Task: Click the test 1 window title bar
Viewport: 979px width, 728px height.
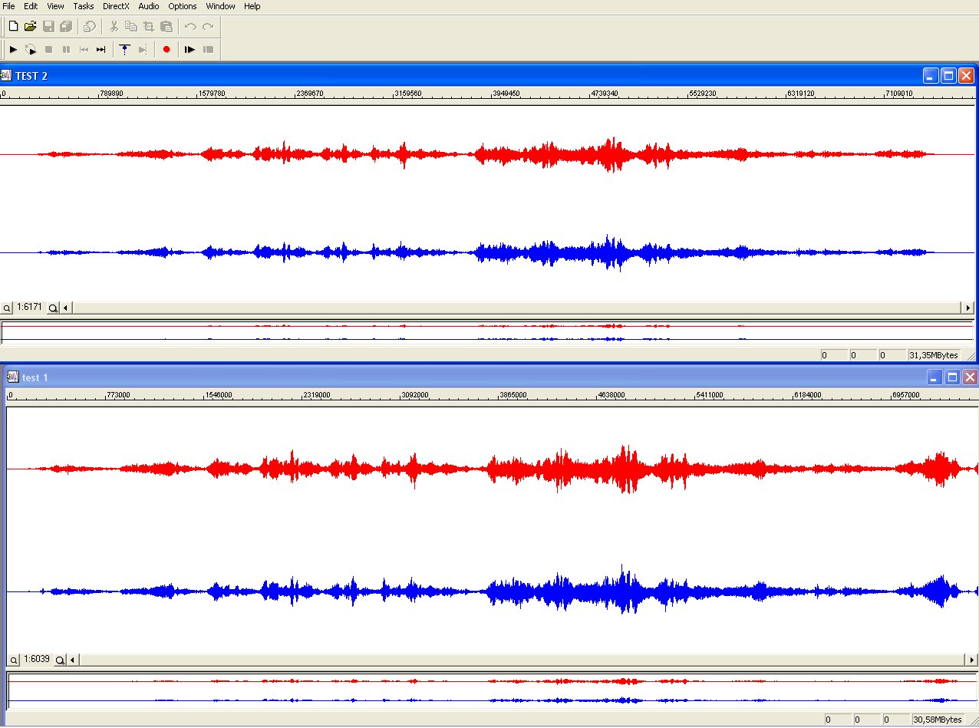Action: click(x=460, y=377)
